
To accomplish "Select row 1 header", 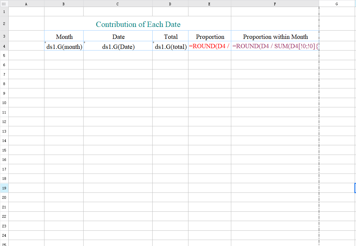I will (4, 11).
